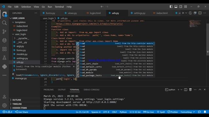Open the Search view in activity bar
This screenshot has width=209, height=117.
(x=4, y=23)
